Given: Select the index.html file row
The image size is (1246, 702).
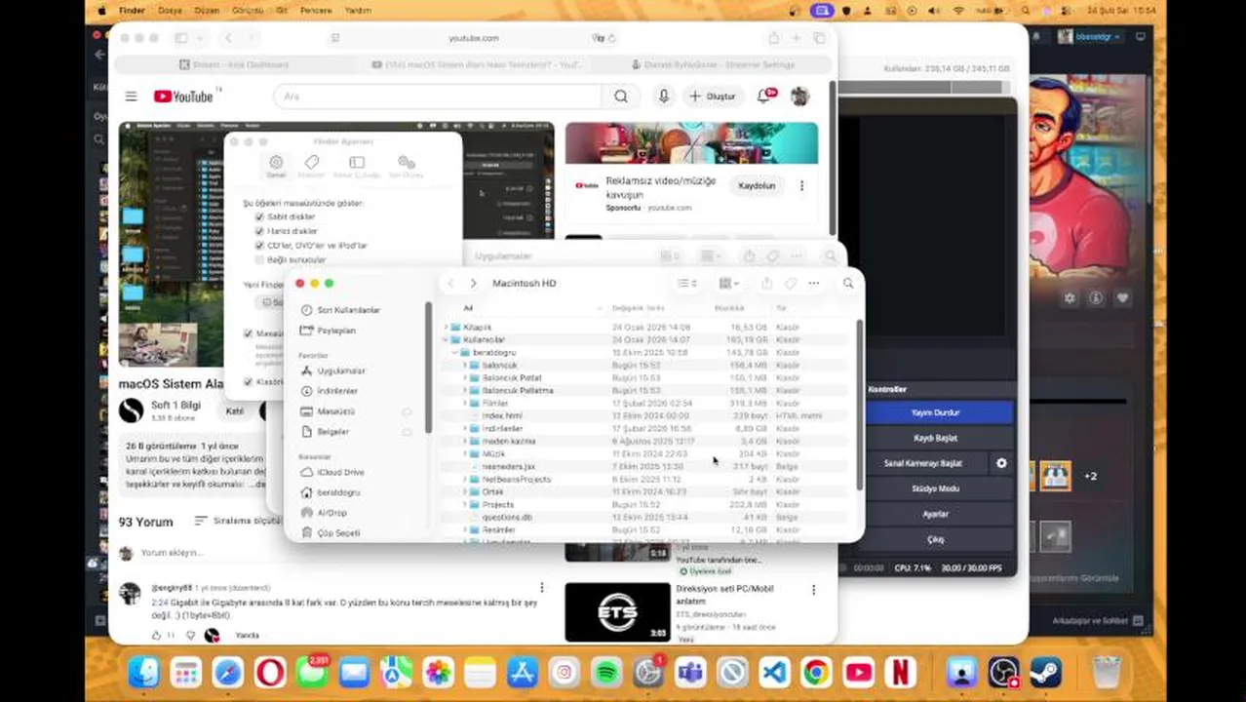Looking at the screenshot, I should point(646,416).
